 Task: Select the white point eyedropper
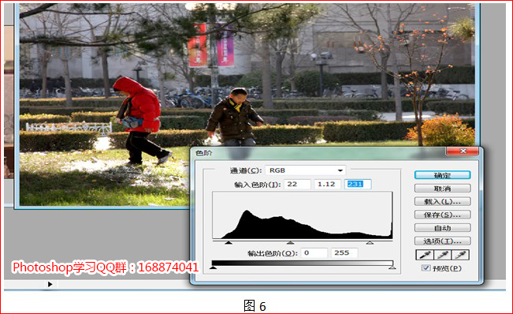coord(460,254)
